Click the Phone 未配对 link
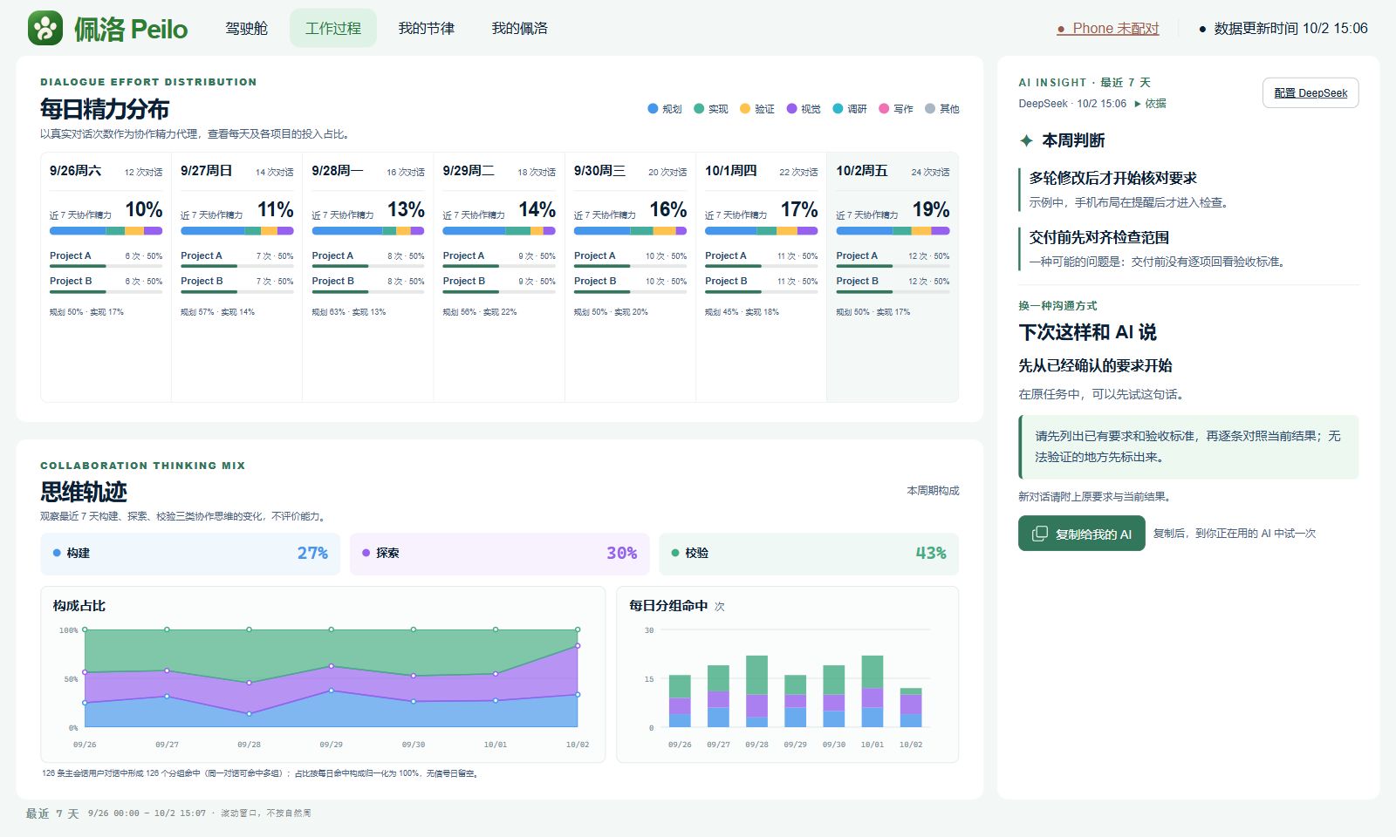1396x837 pixels. 1108,28
